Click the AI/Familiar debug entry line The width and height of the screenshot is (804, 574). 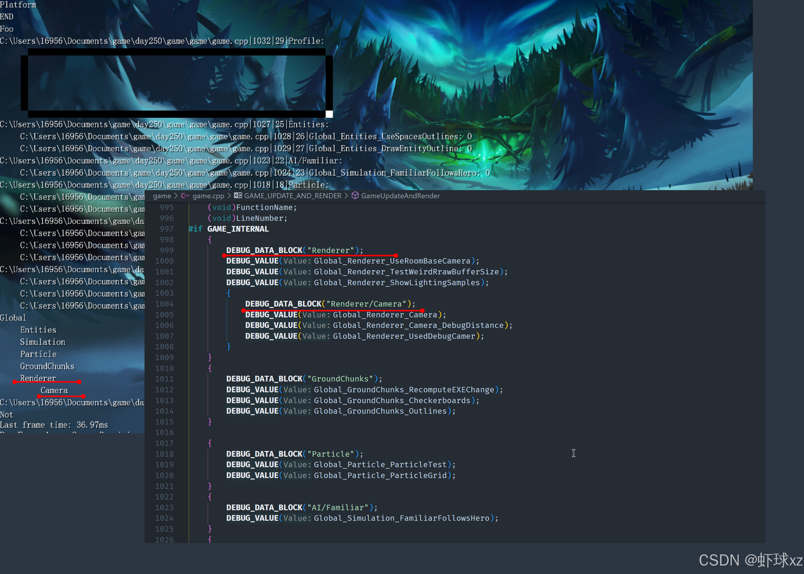coord(316,160)
